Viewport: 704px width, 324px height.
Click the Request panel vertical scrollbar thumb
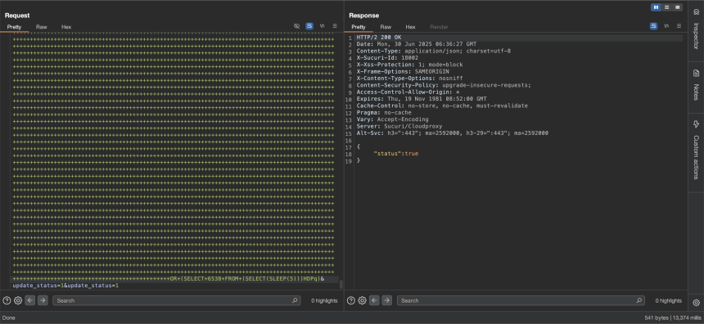coord(341,285)
